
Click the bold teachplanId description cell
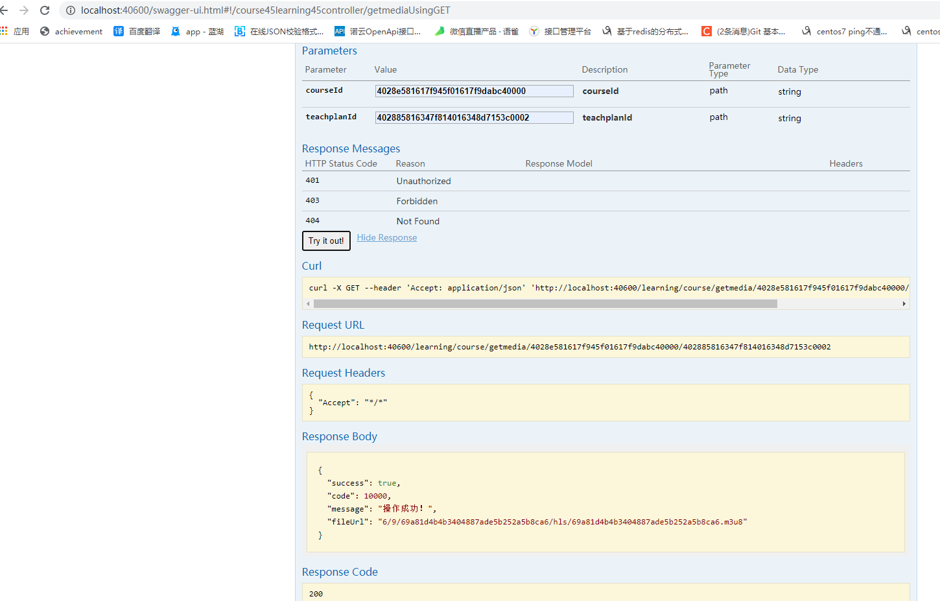pos(607,118)
